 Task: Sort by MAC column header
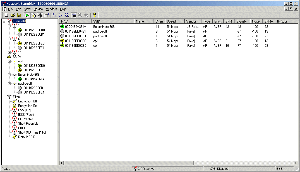75,21
